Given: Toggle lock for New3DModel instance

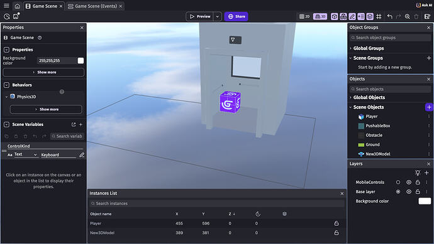Looking at the screenshot, I should 337,233.
